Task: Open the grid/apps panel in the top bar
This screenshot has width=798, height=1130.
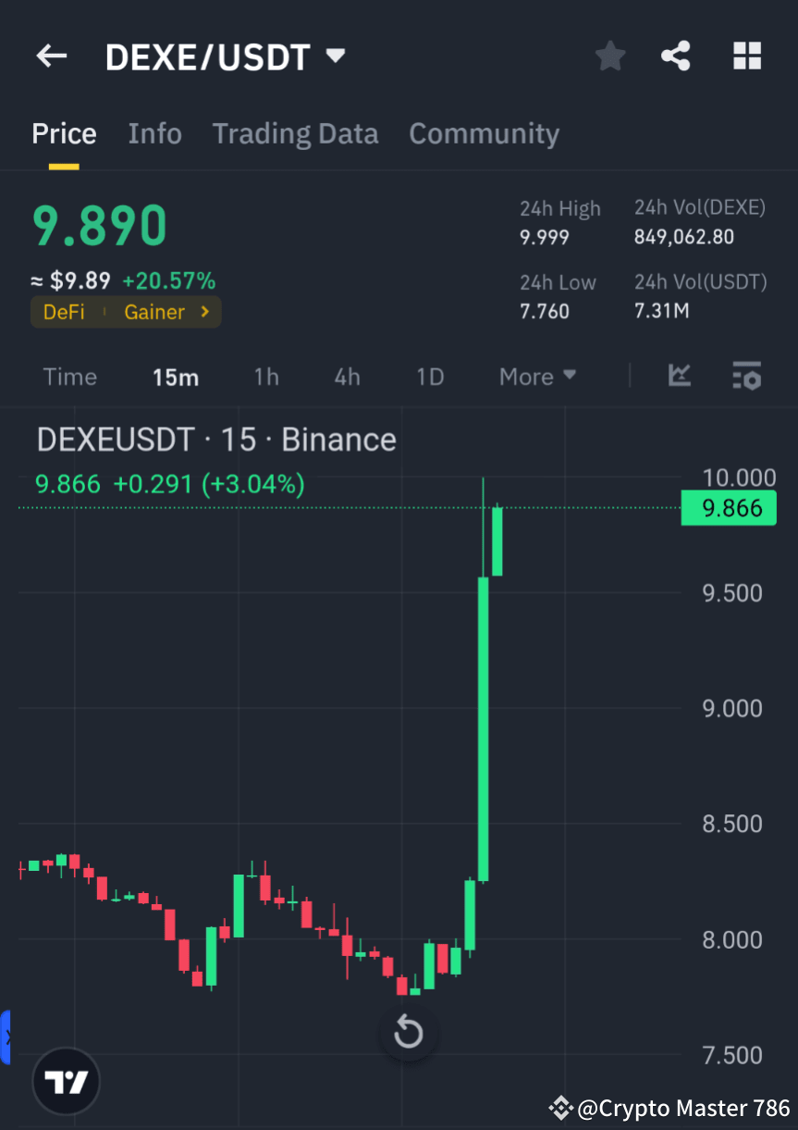Action: [x=746, y=56]
